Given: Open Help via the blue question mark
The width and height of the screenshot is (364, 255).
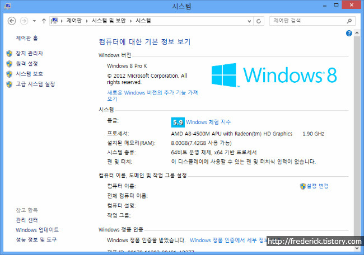Looking at the screenshot, I should coord(349,34).
